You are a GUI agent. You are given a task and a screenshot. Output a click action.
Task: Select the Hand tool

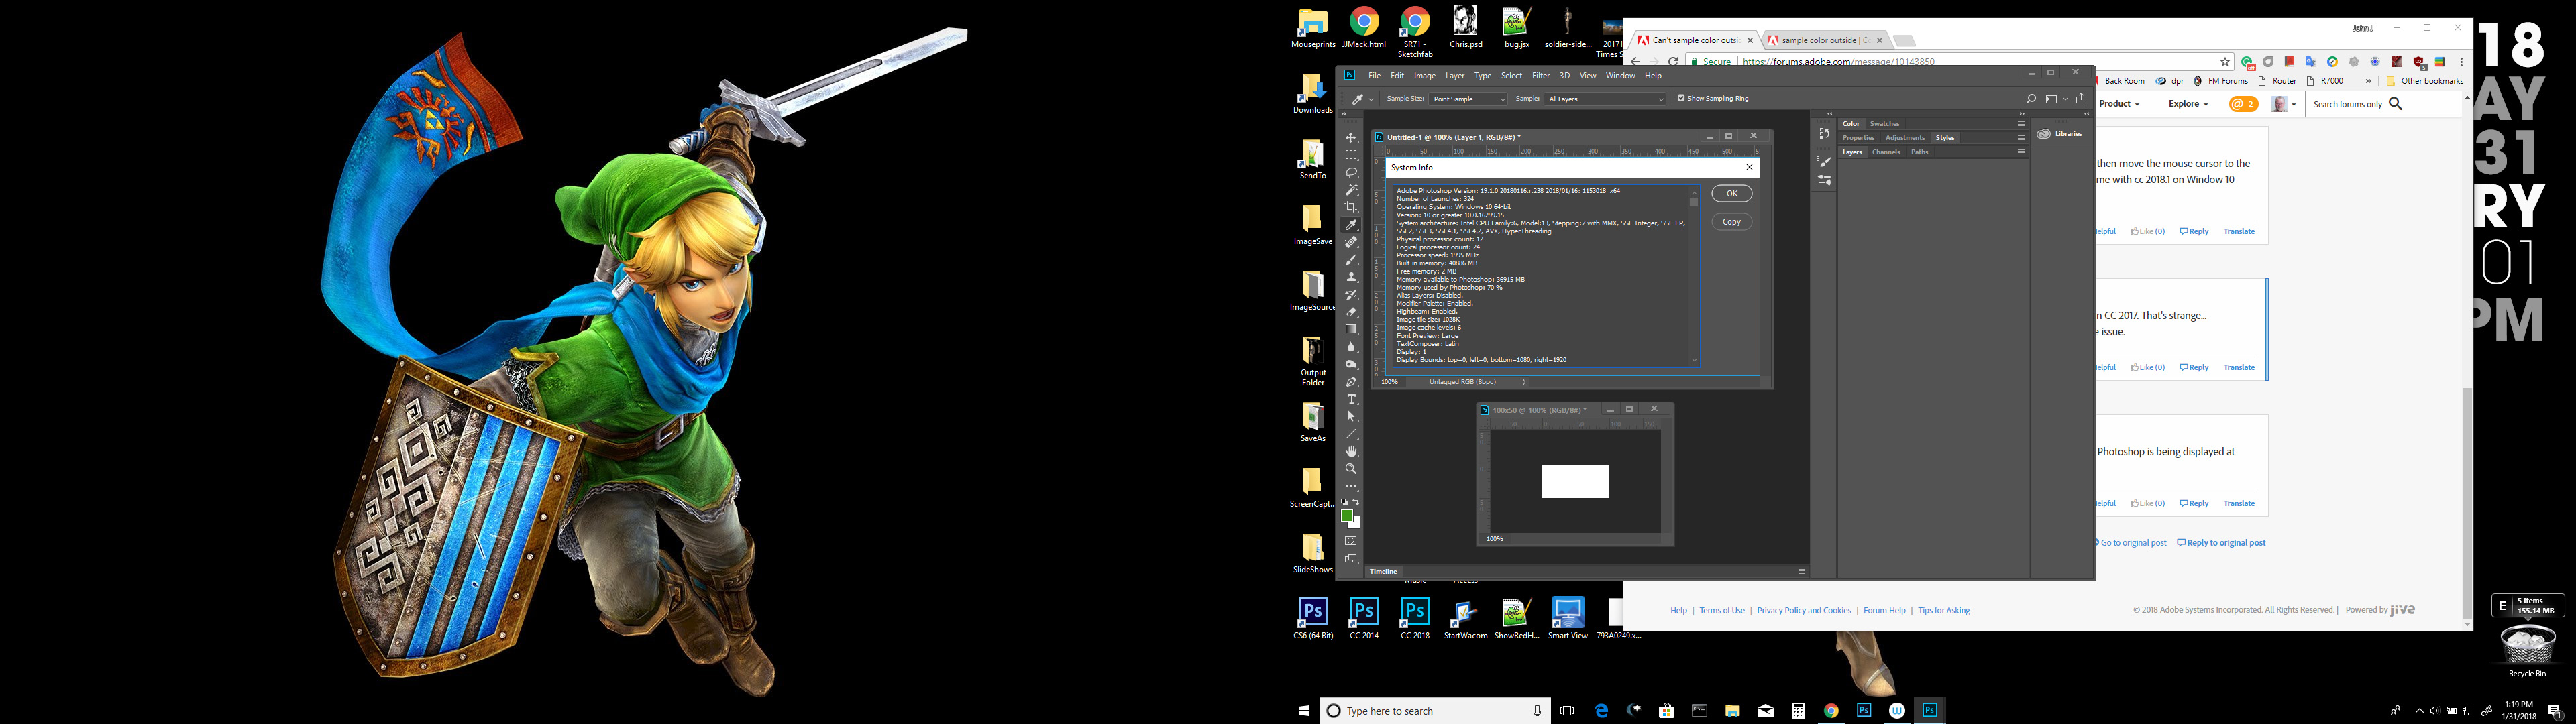pos(1351,451)
